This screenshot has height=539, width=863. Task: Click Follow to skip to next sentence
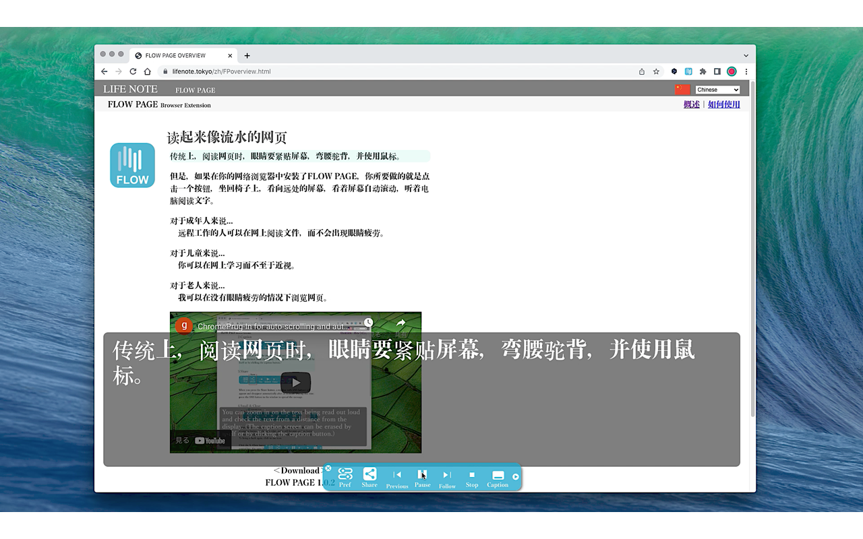447,478
